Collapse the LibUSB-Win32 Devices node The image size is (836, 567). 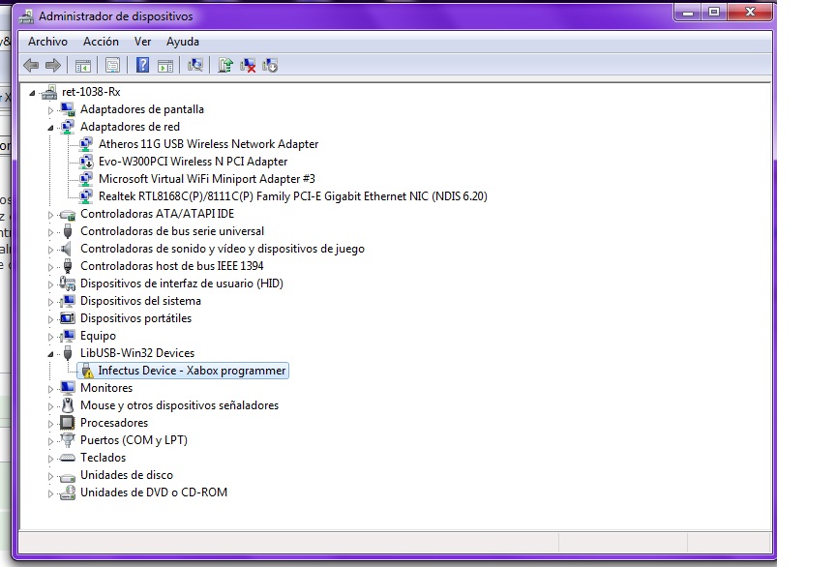click(50, 353)
